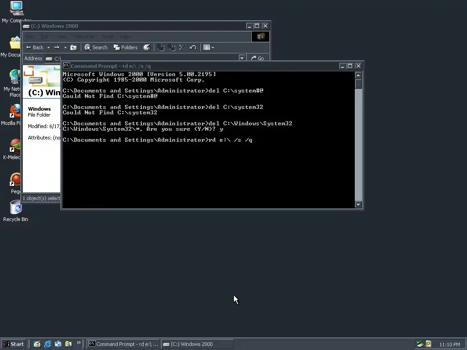The height and width of the screenshot is (350, 467).
Task: Open the Start menu
Action: tap(13, 344)
